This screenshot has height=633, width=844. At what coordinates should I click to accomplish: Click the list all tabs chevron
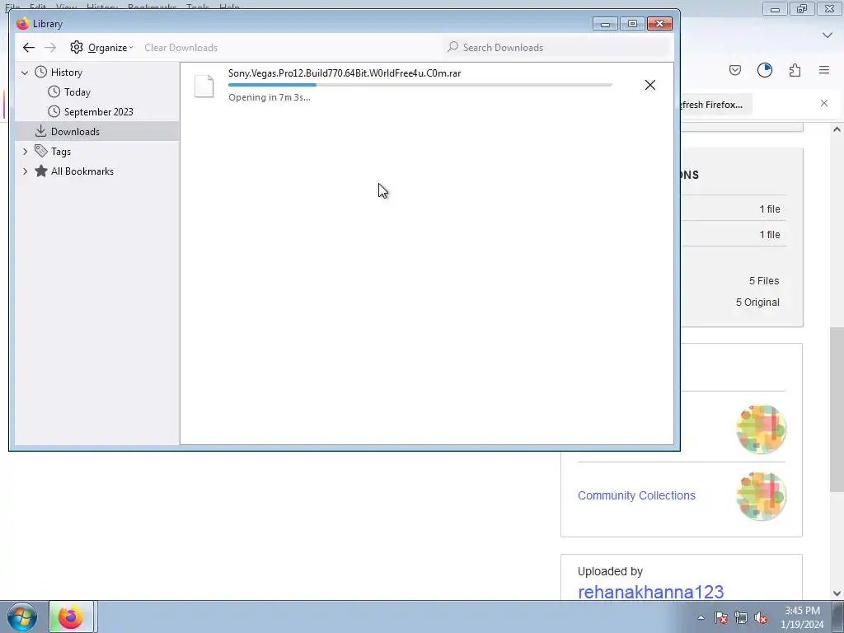tap(828, 35)
